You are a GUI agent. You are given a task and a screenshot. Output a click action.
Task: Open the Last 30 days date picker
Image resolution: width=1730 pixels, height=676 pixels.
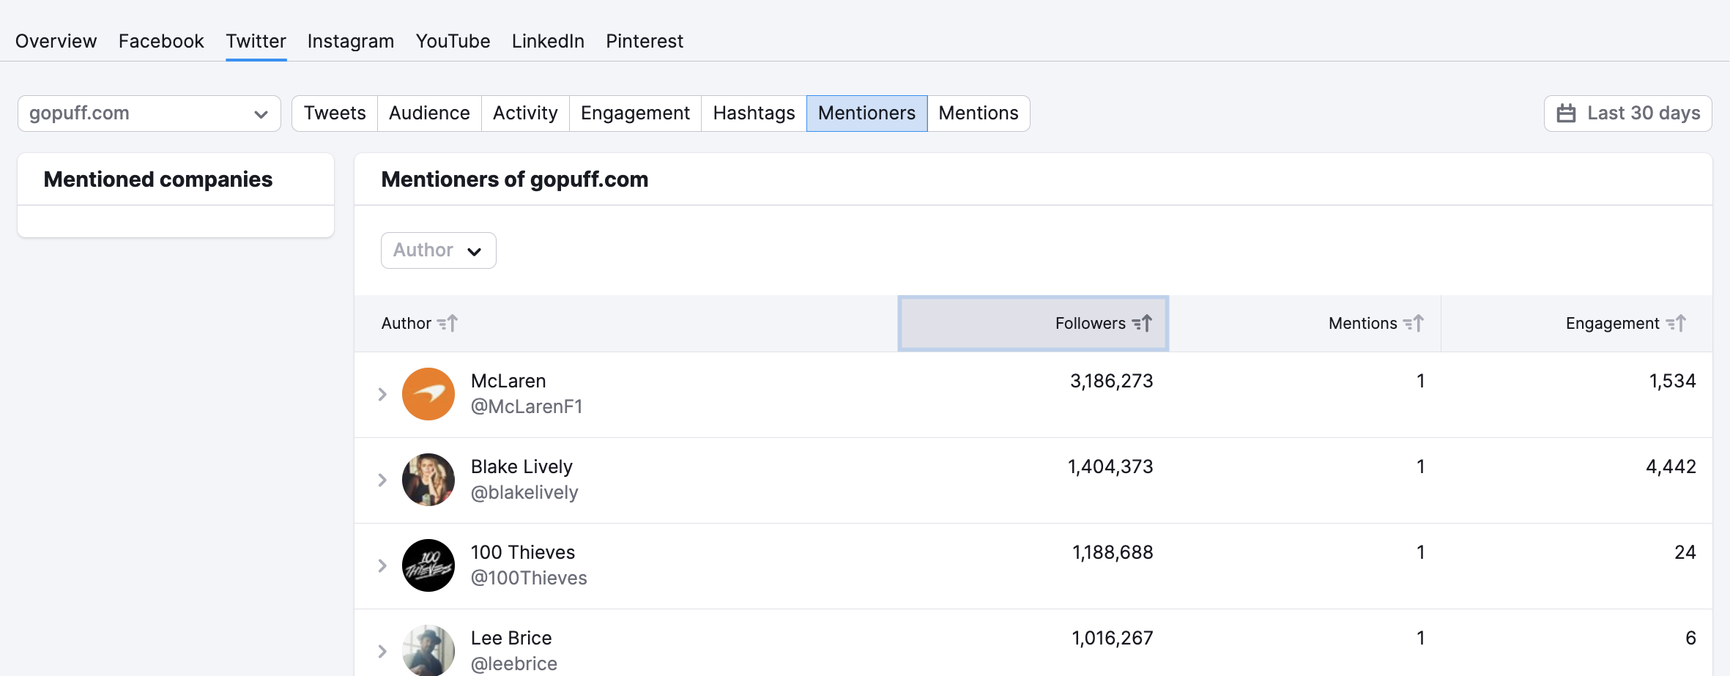coord(1627,114)
